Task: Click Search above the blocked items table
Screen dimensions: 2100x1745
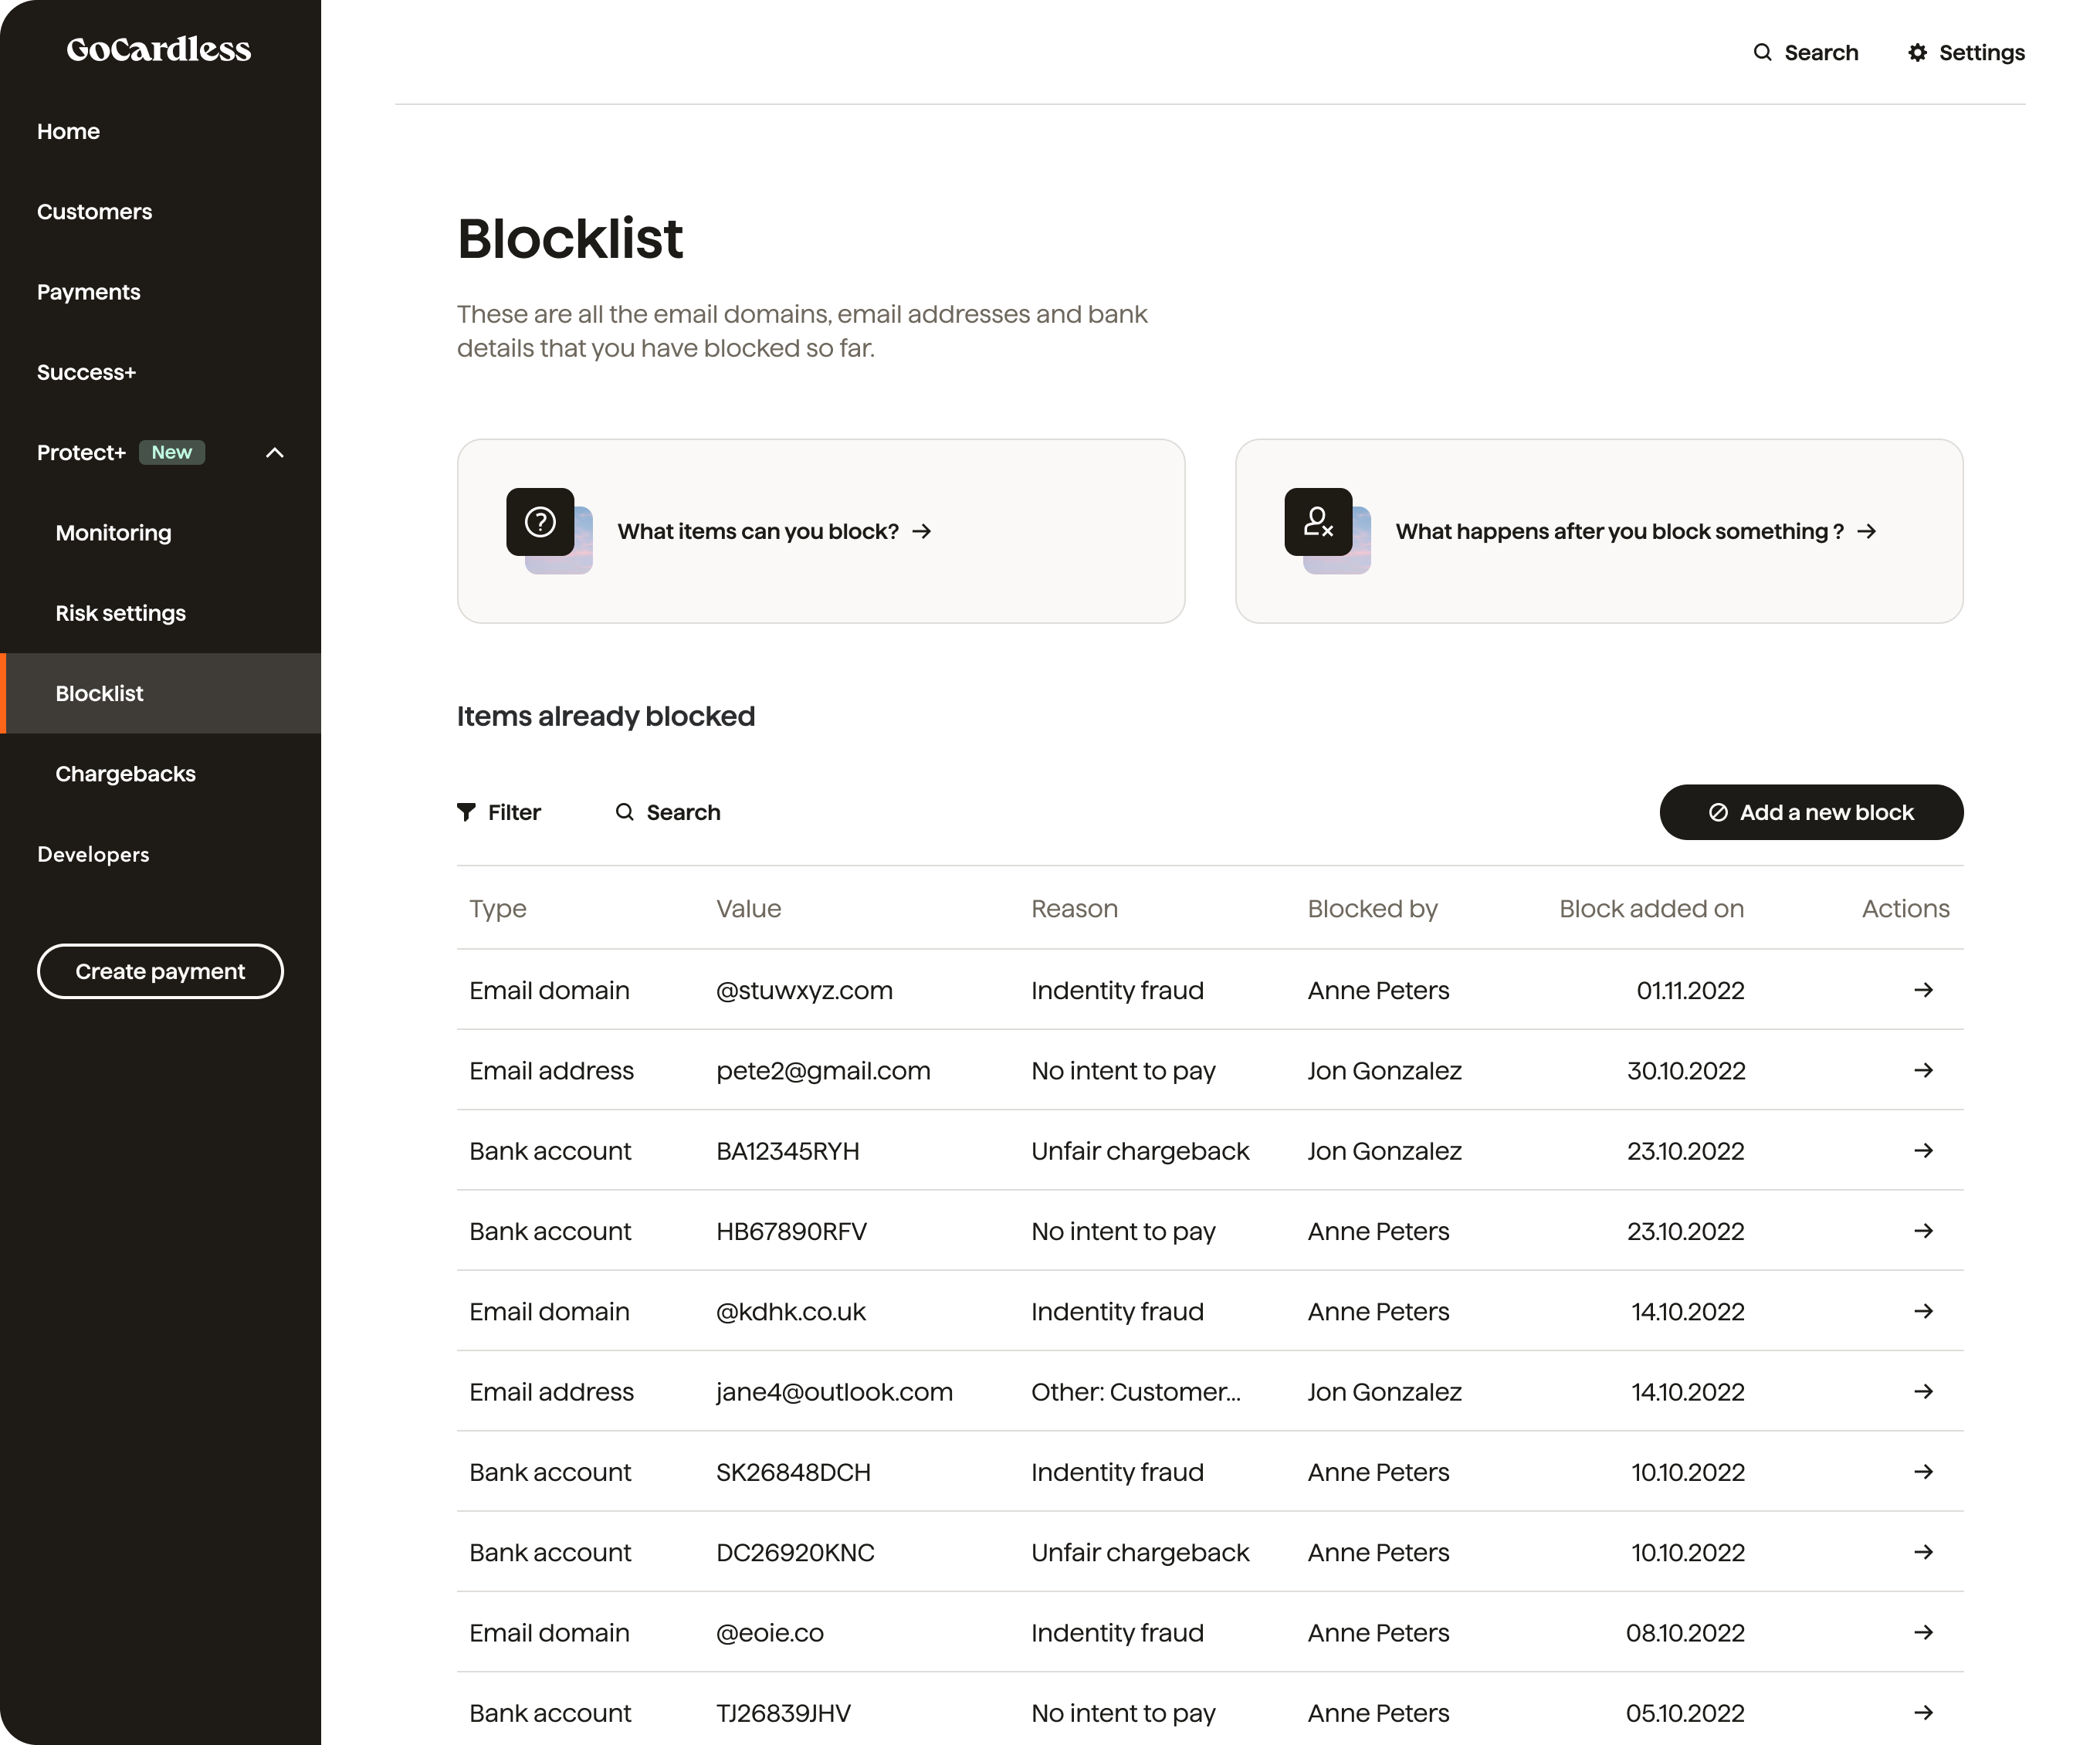Action: 683,812
